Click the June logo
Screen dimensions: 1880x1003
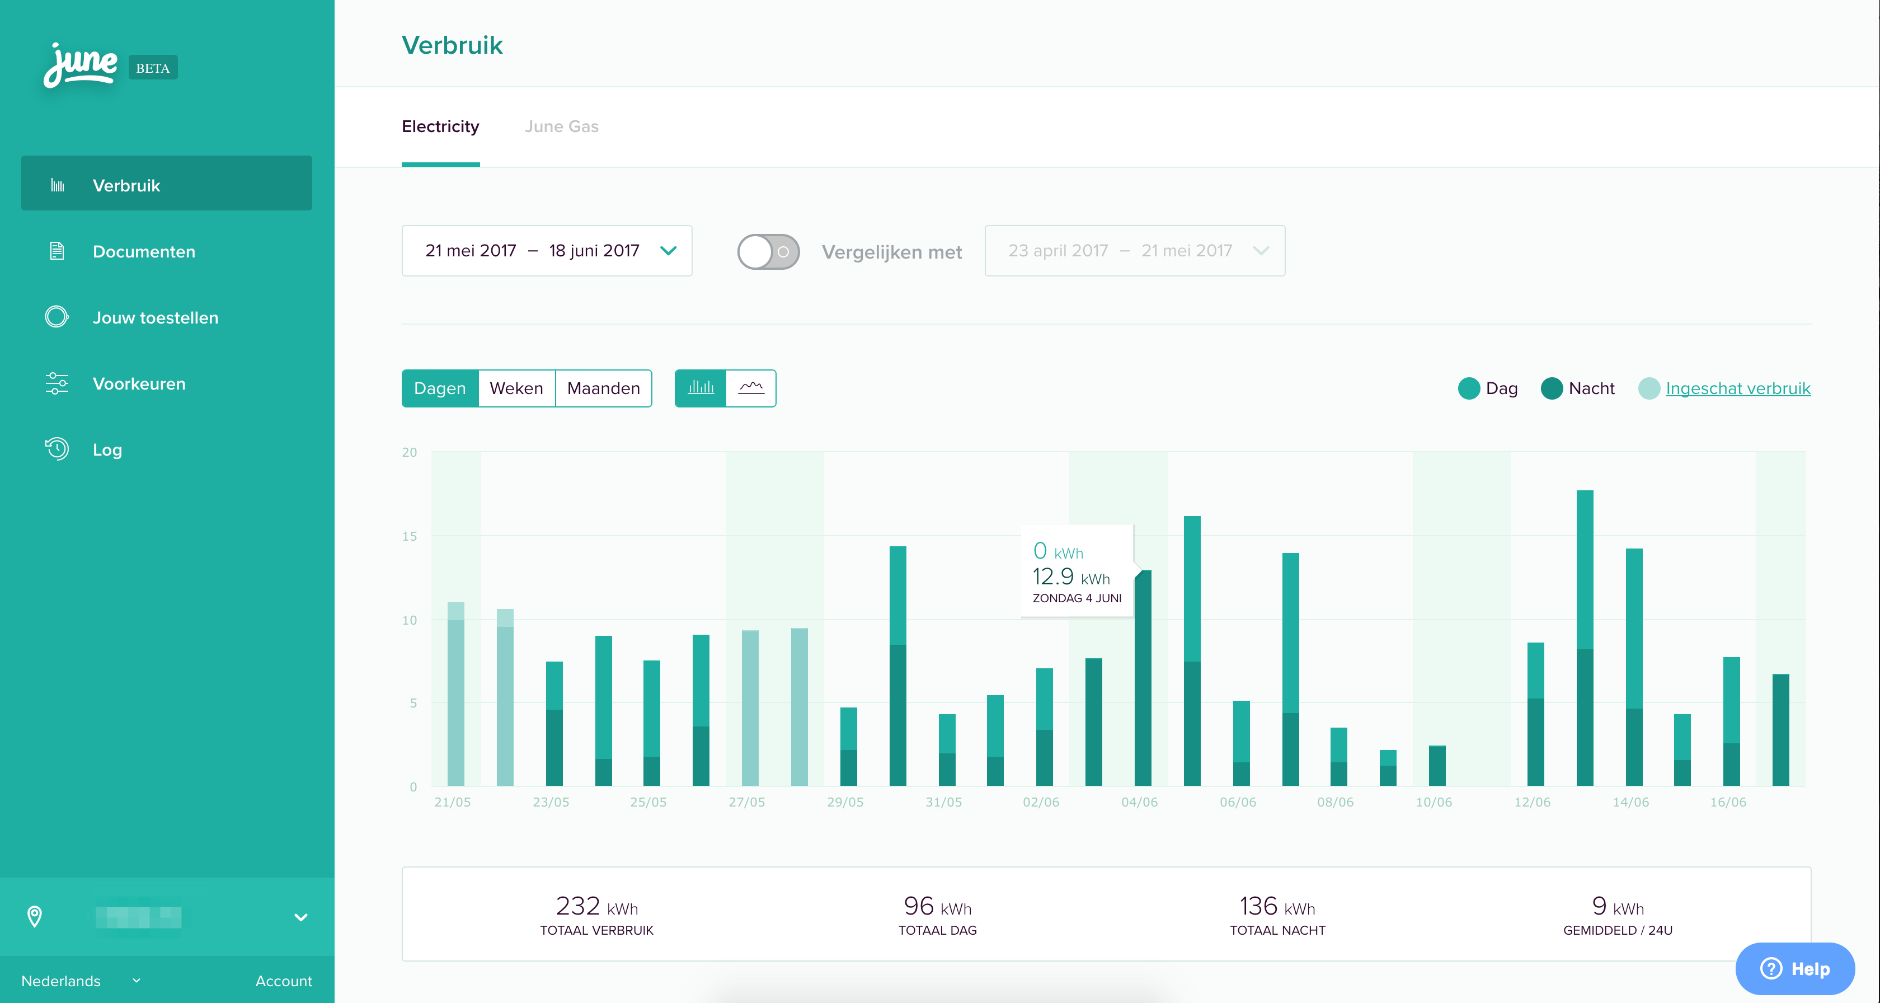80,65
